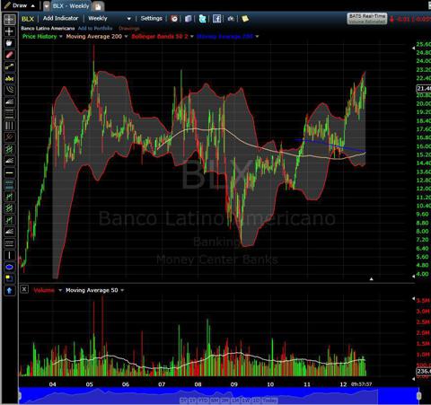The width and height of the screenshot is (431, 405).
Task: Switch to the BLX - Weekly tab
Action: point(71,6)
